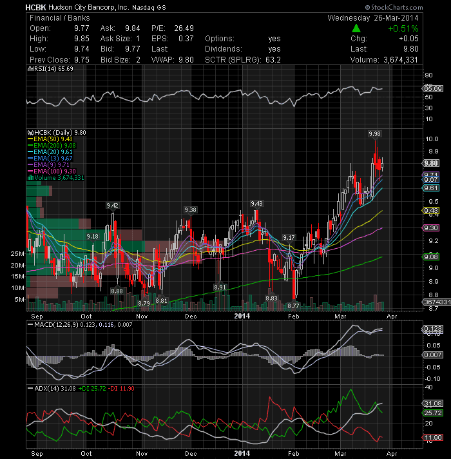This screenshot has width=451, height=459.
Task: Click the Ask: 9.84 quote field
Action: [x=120, y=28]
